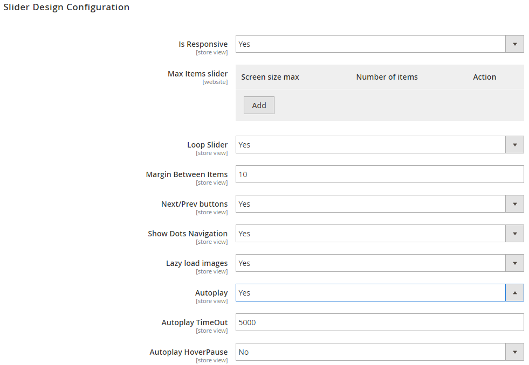This screenshot has width=529, height=365.
Task: Click the Autoplay HoverPause label text
Action: point(188,352)
